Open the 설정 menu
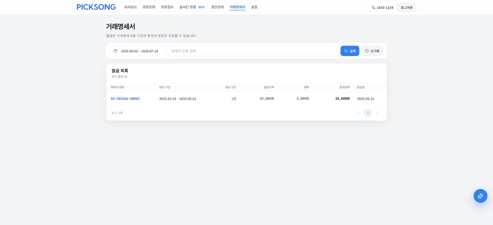 click(254, 7)
